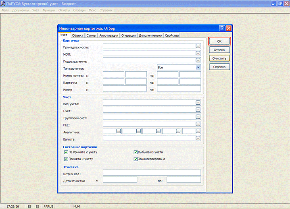290x209 pixels.
Task: Open the Вид учёта lookup button
Action: click(198, 103)
